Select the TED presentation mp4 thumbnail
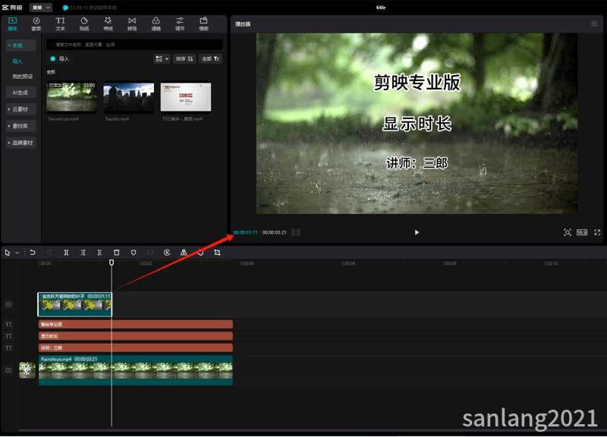This screenshot has height=437, width=607. [186, 97]
